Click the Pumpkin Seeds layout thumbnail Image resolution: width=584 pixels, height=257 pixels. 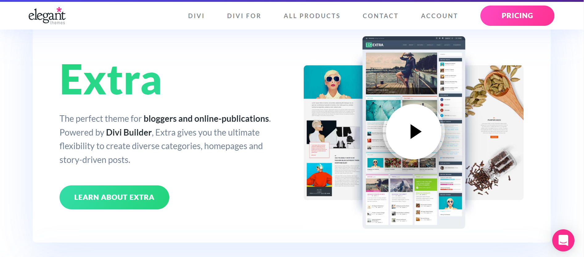(494, 132)
